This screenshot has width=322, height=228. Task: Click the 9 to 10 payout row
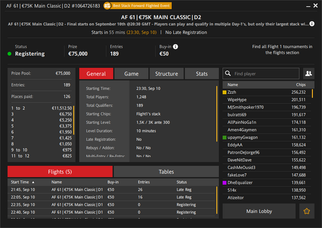point(41,150)
